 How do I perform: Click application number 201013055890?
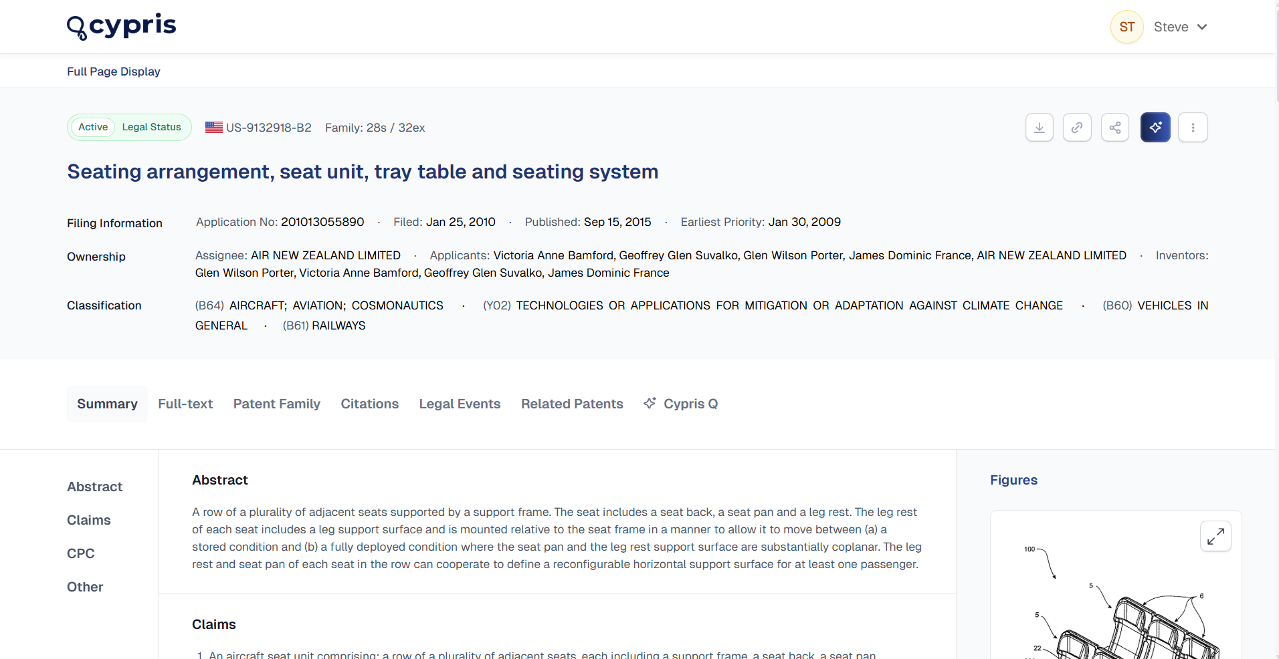[x=322, y=222]
